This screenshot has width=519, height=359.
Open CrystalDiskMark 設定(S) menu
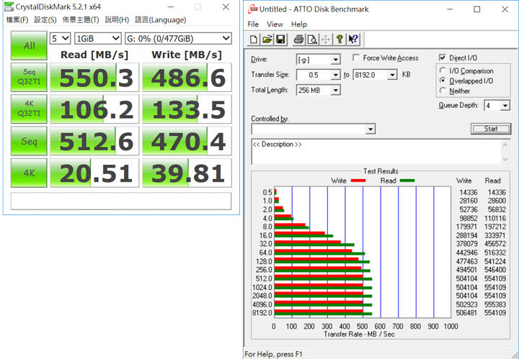[45, 20]
